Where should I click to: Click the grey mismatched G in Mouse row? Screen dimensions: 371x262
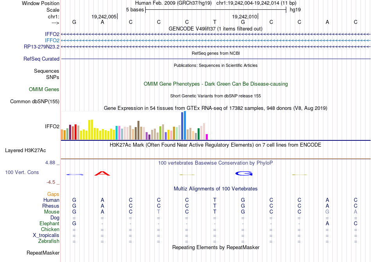tap(327, 212)
